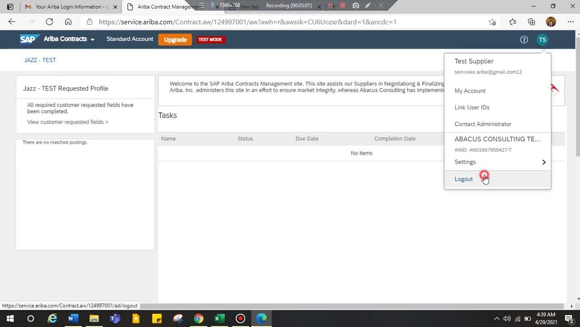Click test-coke.ariba@gmail.com12 email text

click(488, 72)
